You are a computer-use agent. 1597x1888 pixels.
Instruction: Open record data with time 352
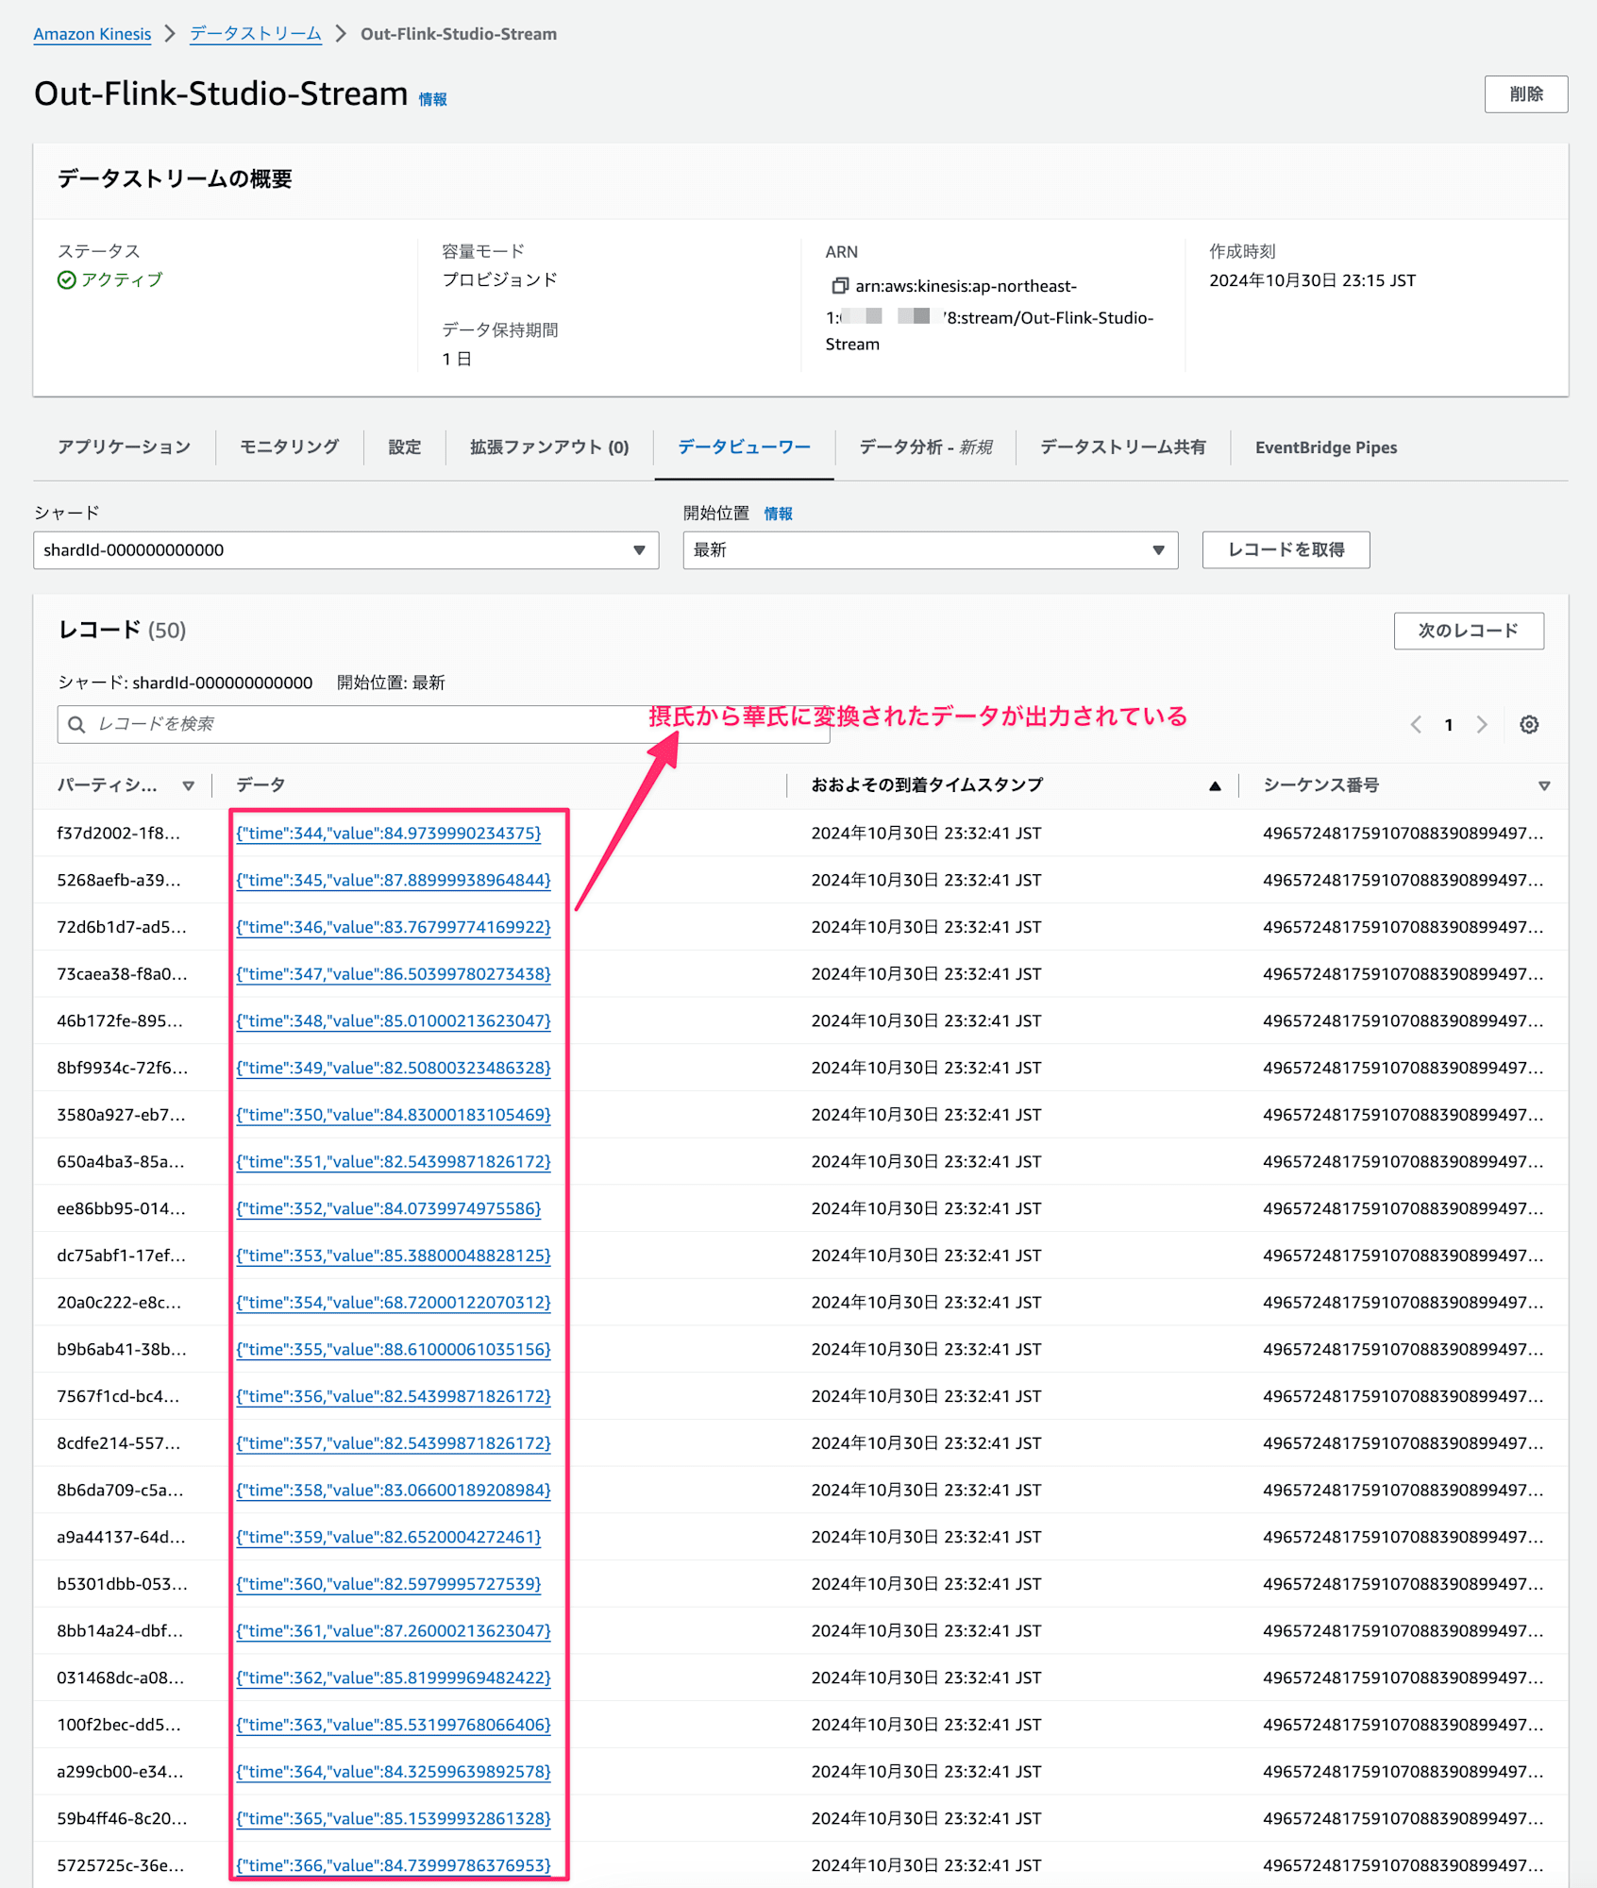pos(388,1208)
